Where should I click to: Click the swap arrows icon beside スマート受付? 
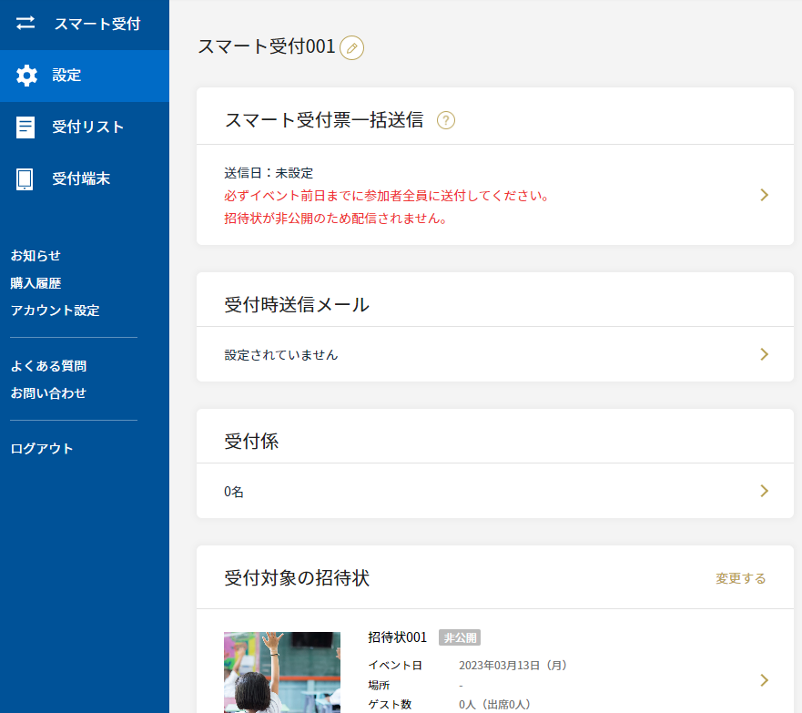pyautogui.click(x=25, y=24)
